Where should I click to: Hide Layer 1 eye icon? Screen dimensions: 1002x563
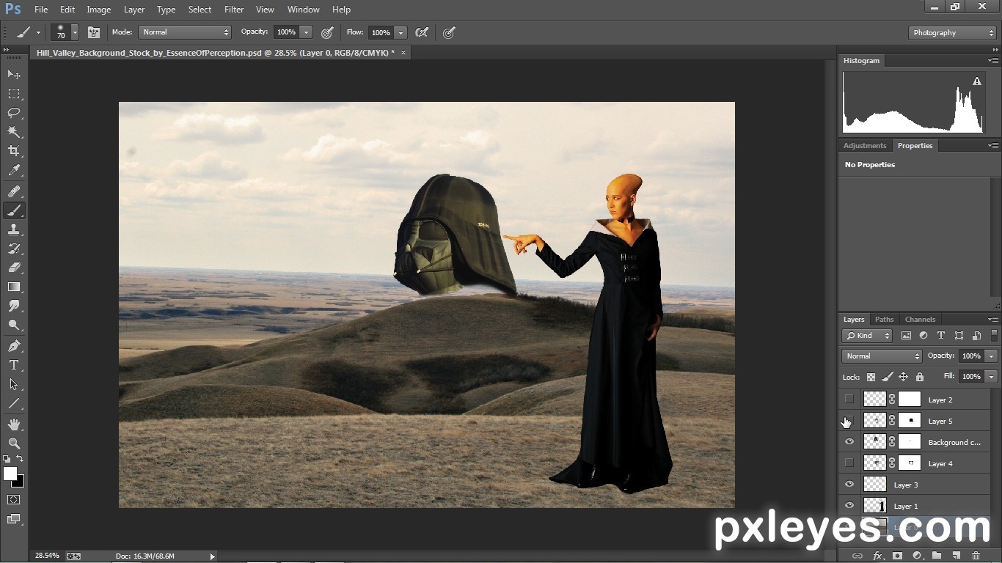point(849,506)
